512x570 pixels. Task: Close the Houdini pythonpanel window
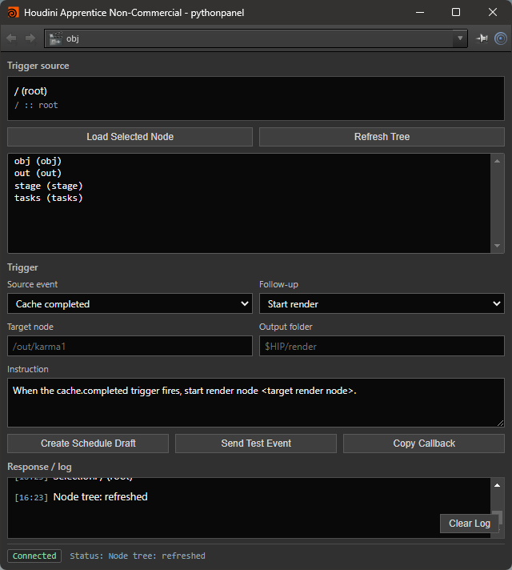492,12
